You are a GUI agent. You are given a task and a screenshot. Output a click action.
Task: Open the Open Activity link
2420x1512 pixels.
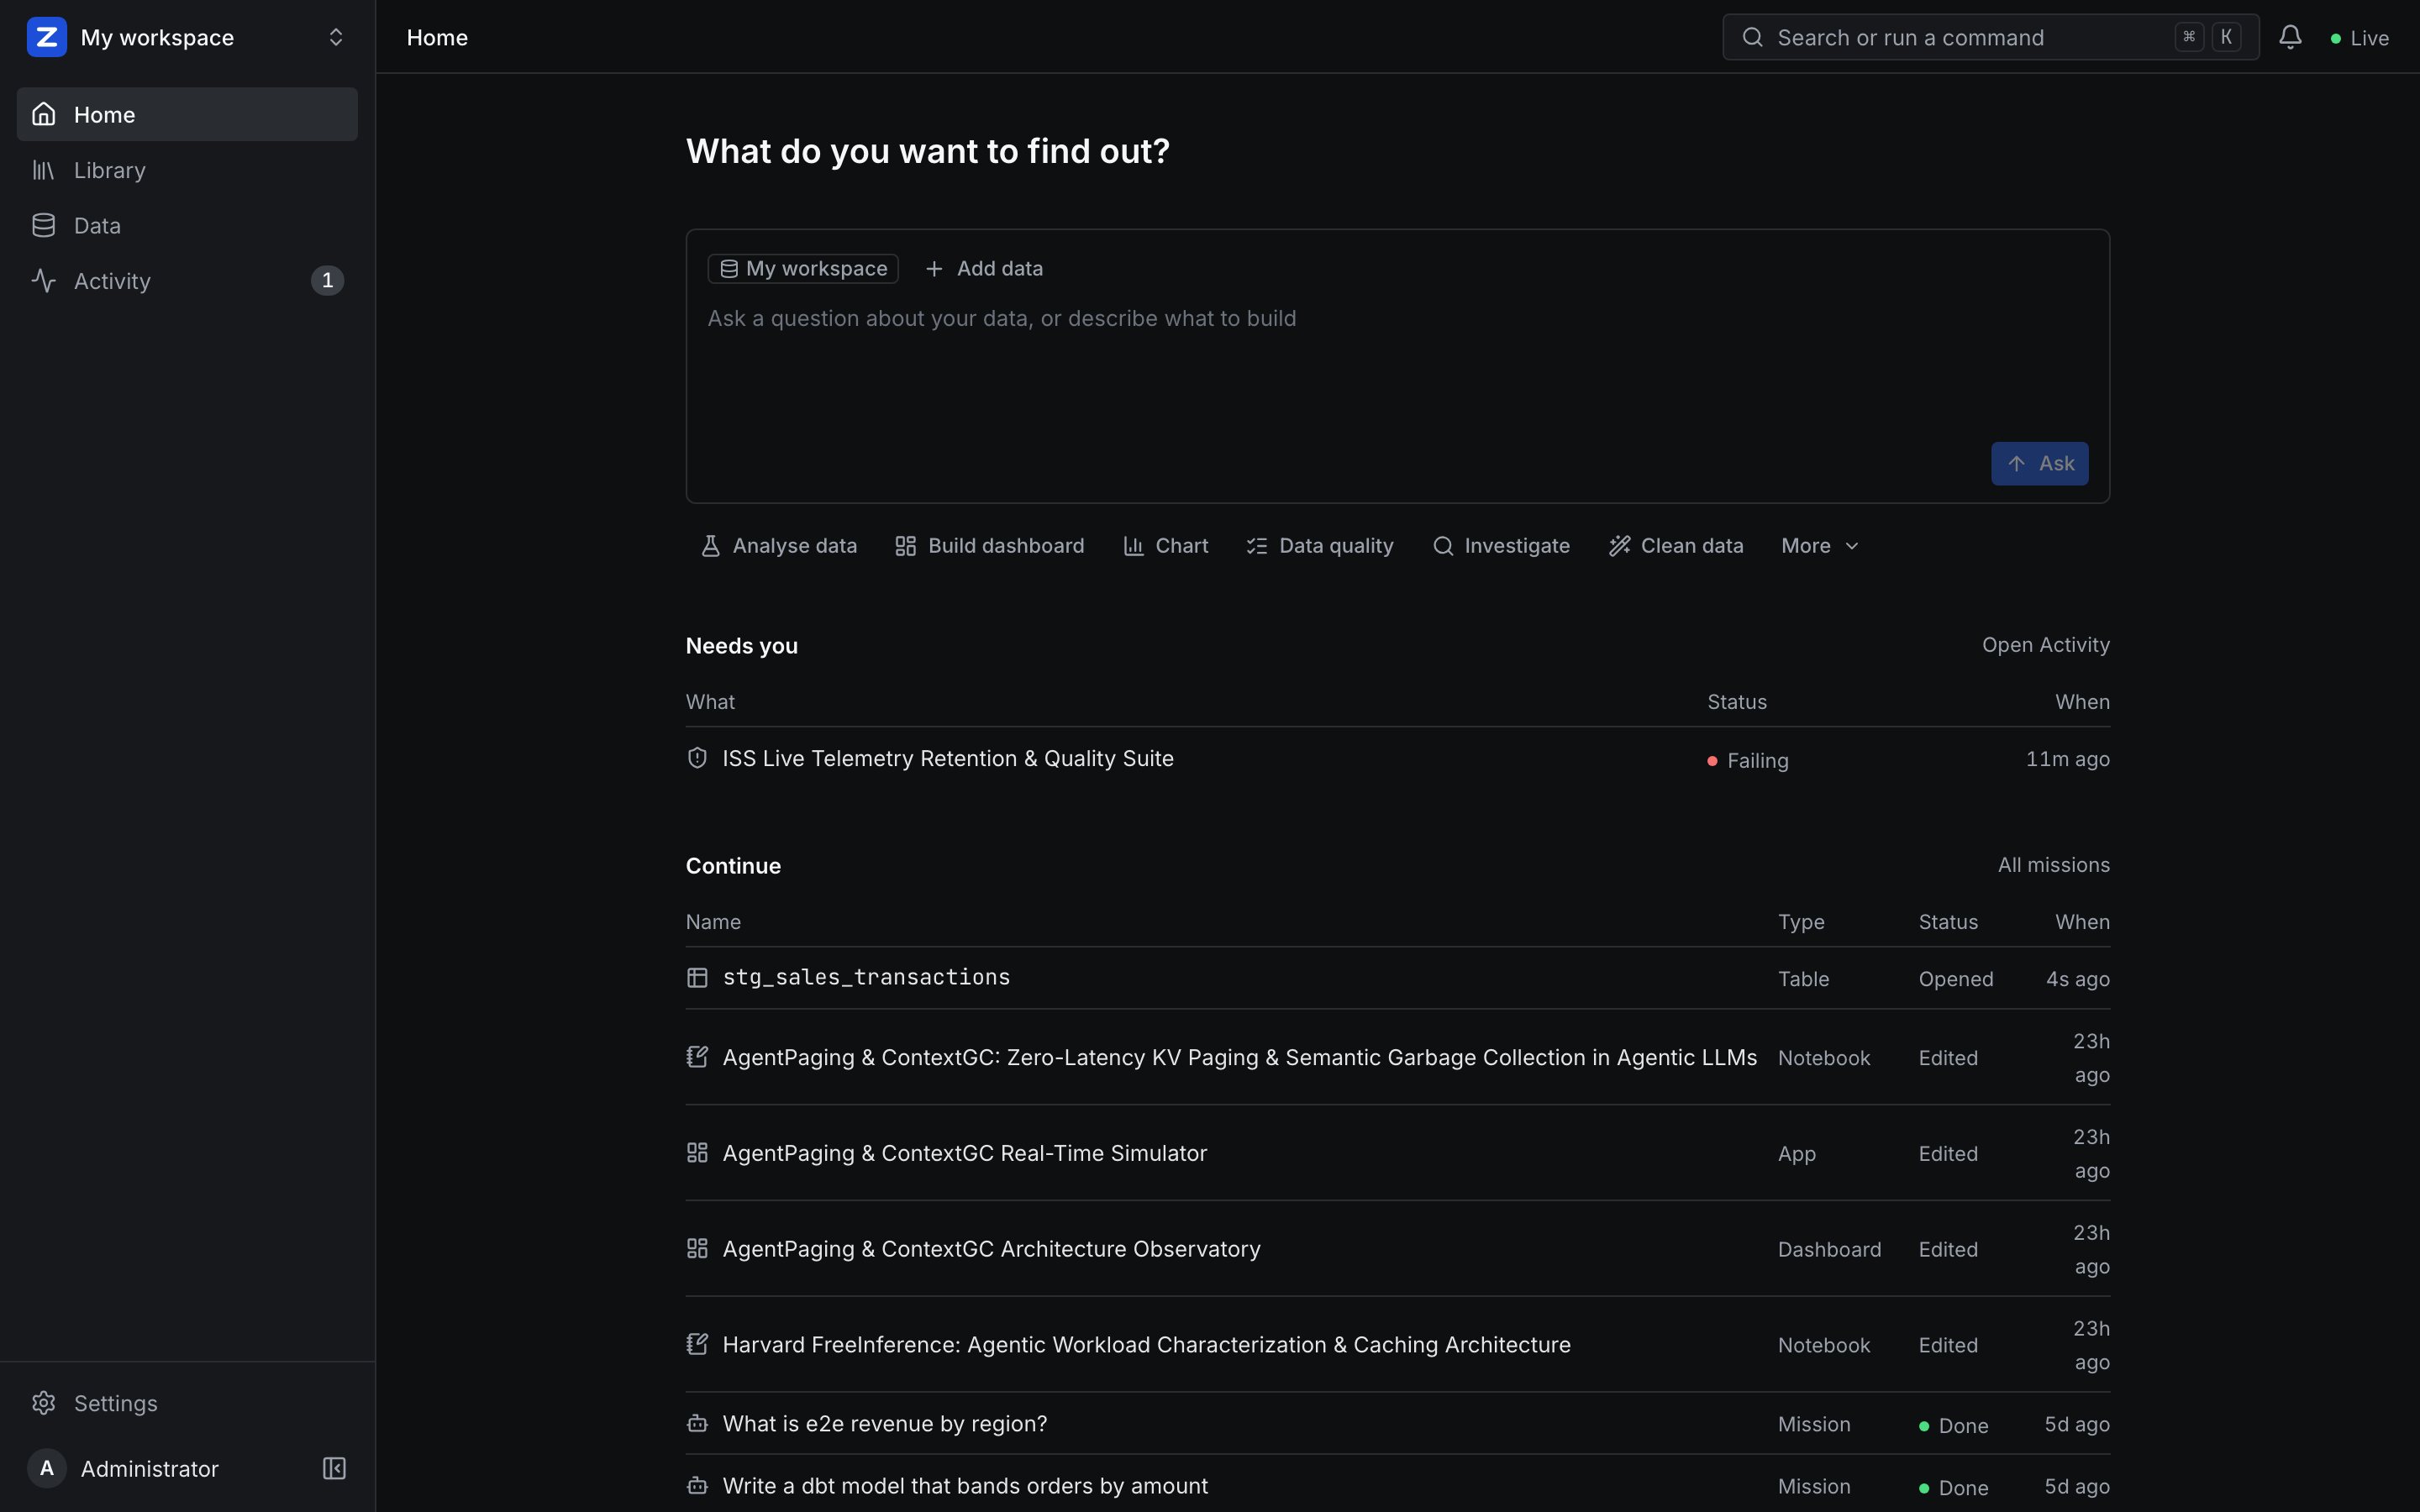pyautogui.click(x=2045, y=645)
